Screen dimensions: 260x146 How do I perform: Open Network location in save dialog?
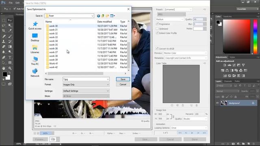(35, 73)
